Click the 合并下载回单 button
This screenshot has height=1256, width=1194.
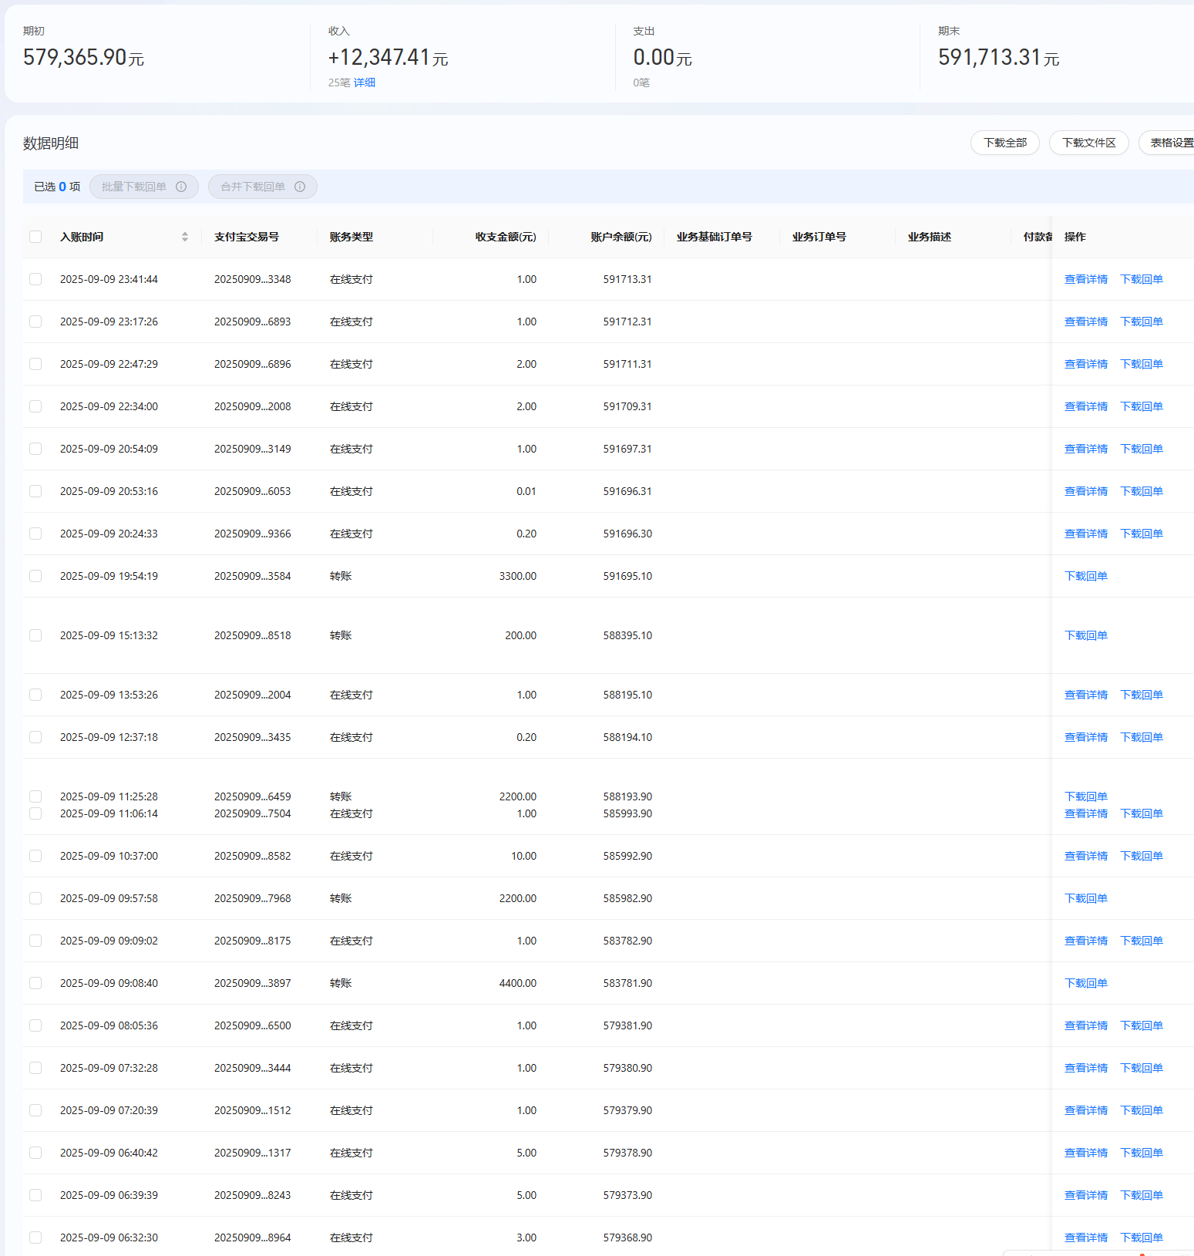(253, 187)
